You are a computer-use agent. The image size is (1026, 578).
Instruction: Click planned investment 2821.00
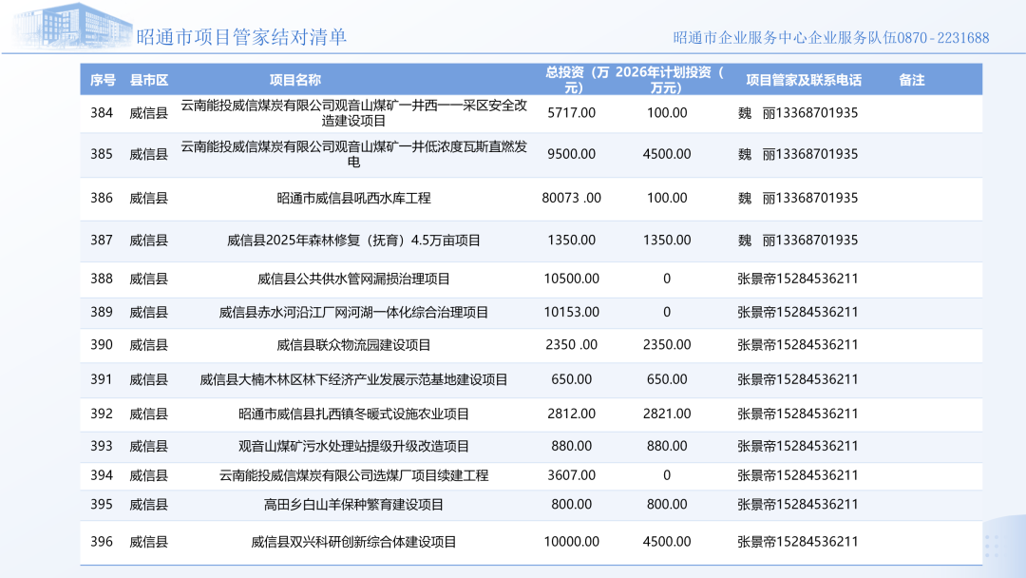(667, 414)
